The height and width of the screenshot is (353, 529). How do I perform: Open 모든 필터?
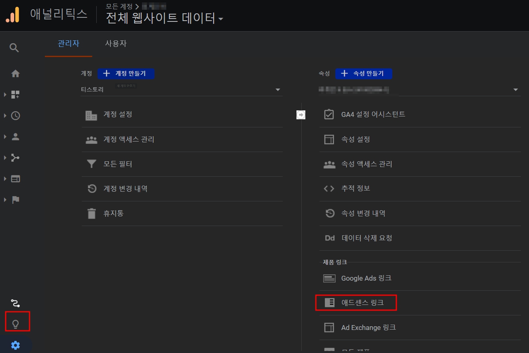click(182, 164)
